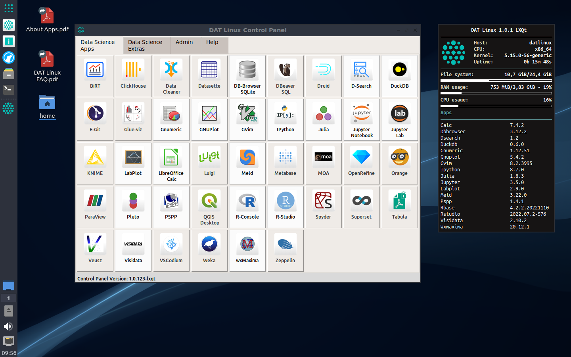This screenshot has width=571, height=357.
Task: Open the Help tab
Action: point(215,45)
